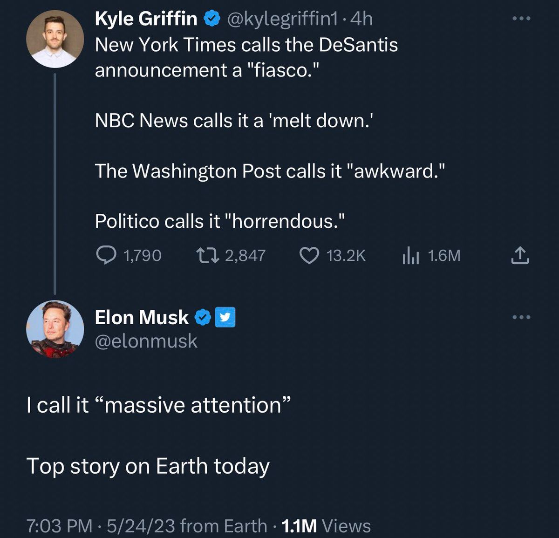Viewport: 559px width, 538px height.
Task: Click the "massive attention" tweet text
Action: (158, 404)
